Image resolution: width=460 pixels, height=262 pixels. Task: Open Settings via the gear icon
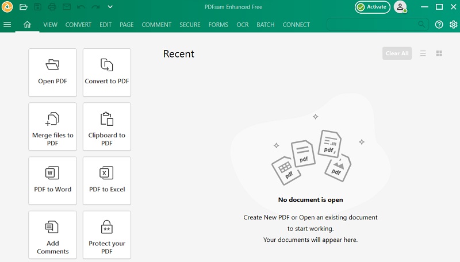(453, 25)
